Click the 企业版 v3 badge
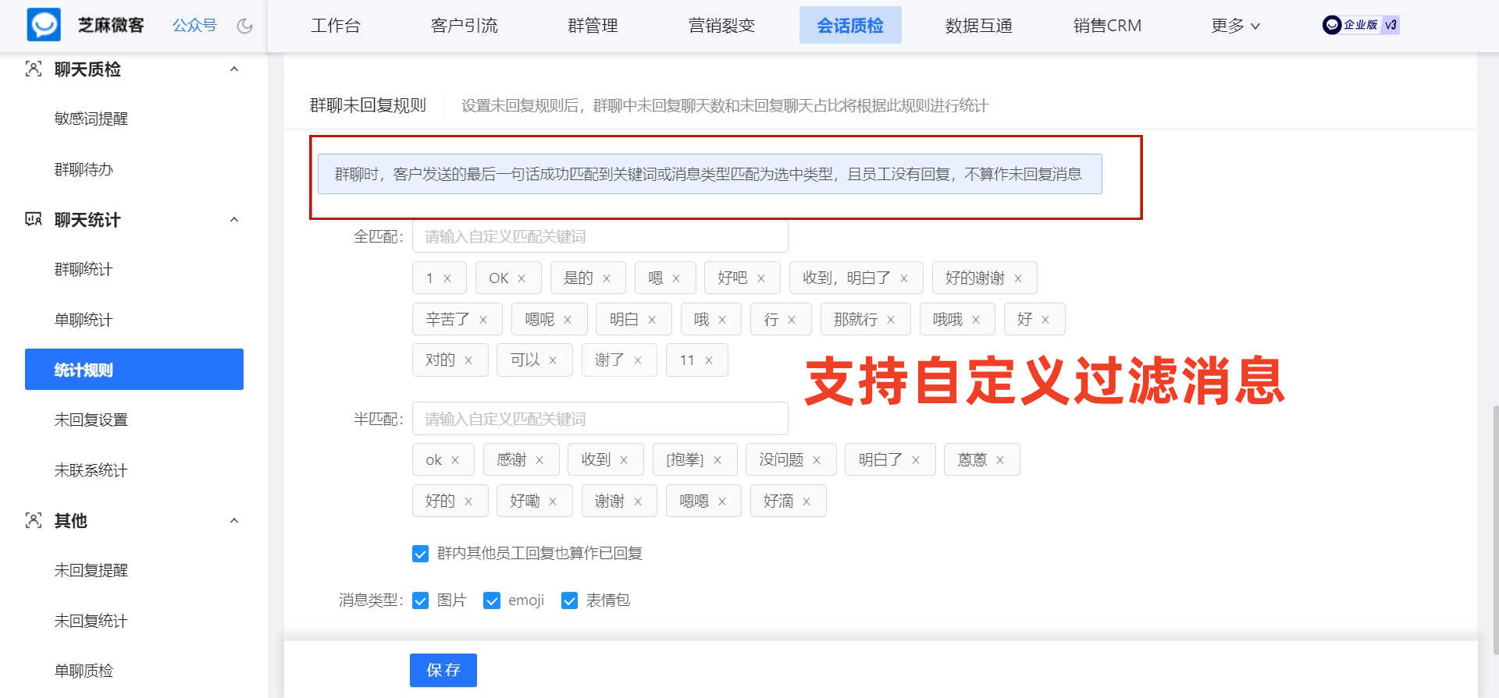This screenshot has width=1499, height=698. click(x=1361, y=25)
